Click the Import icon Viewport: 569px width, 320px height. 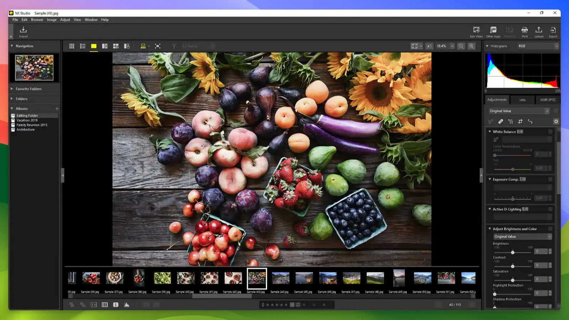[23, 32]
